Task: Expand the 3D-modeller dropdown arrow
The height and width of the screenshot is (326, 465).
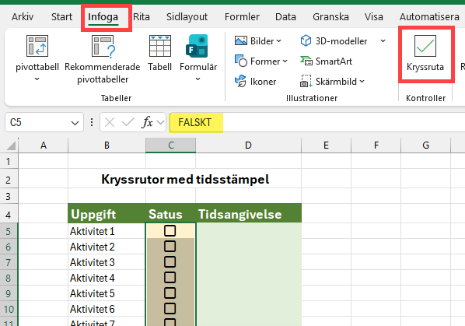Action: (383, 41)
